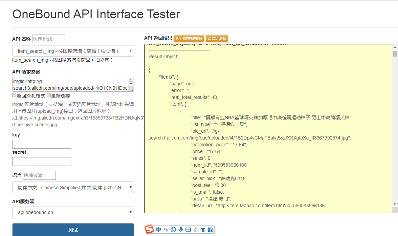Click the example img.alicdn.com URL text

[81, 118]
